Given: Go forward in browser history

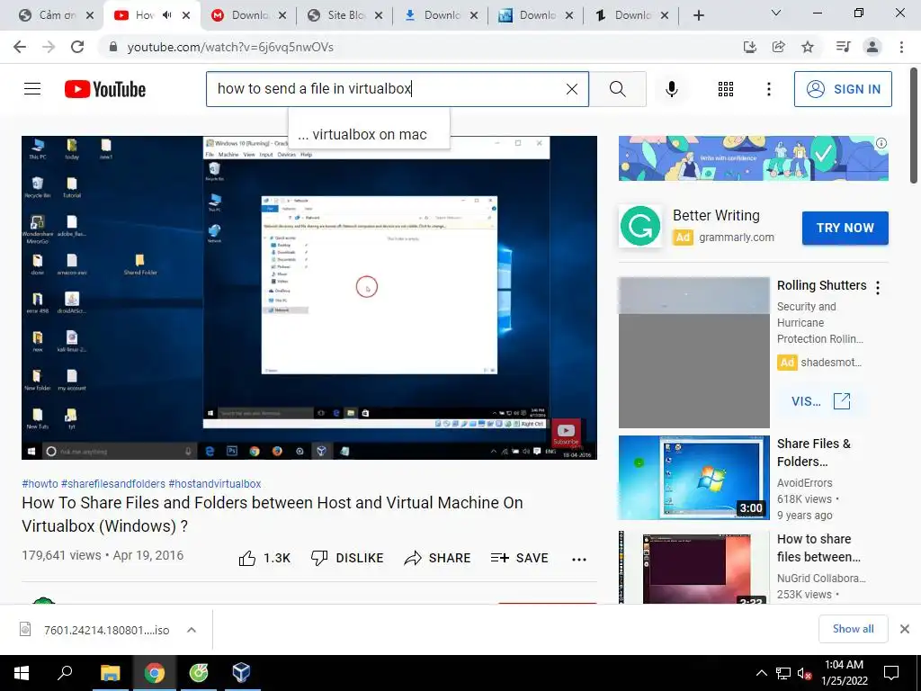Looking at the screenshot, I should pyautogui.click(x=49, y=47).
